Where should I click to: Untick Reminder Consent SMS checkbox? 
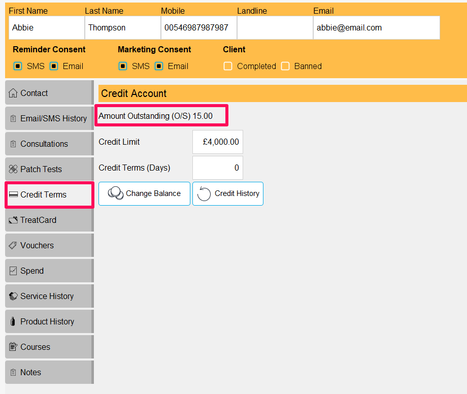click(x=18, y=66)
